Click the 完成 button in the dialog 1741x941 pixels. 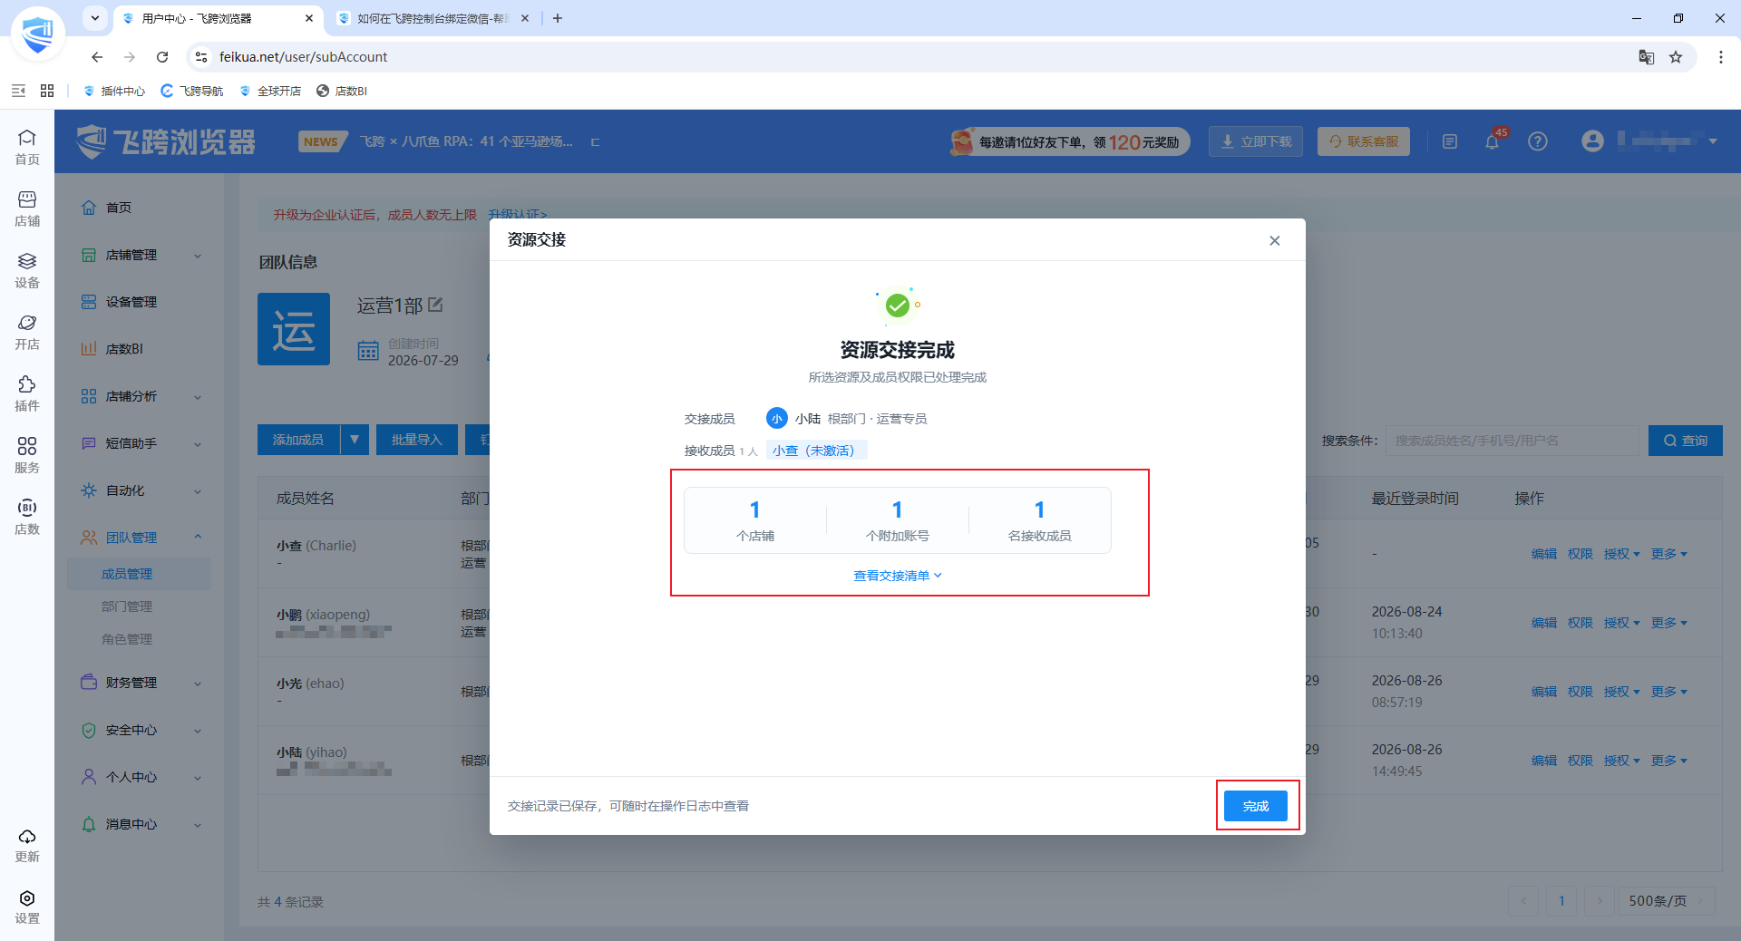1255,806
